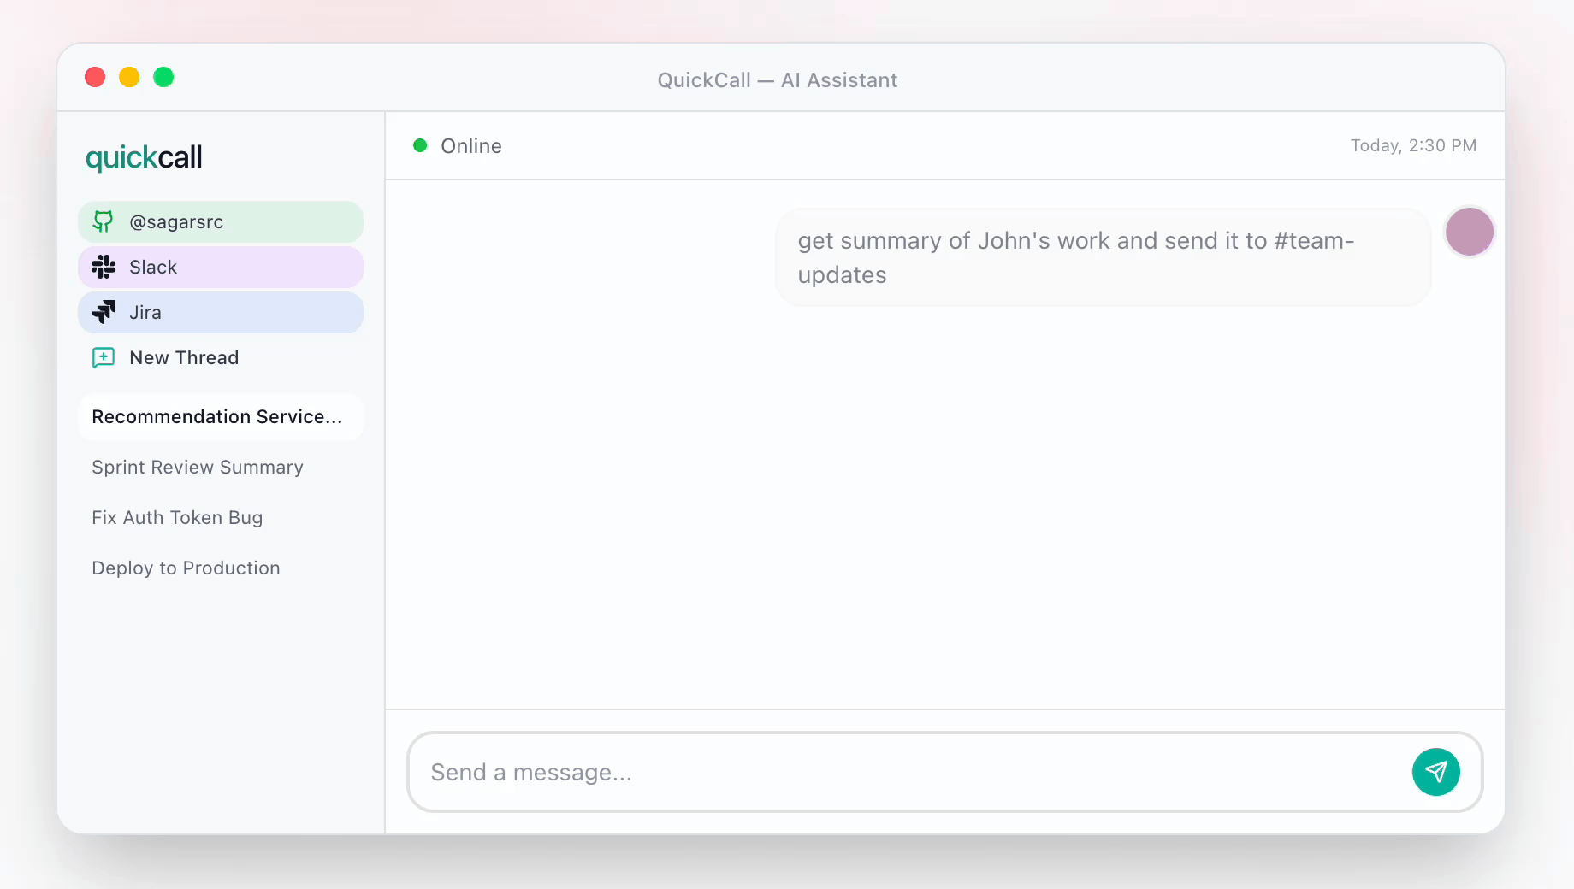Click the New Thread plus icon

click(x=104, y=357)
